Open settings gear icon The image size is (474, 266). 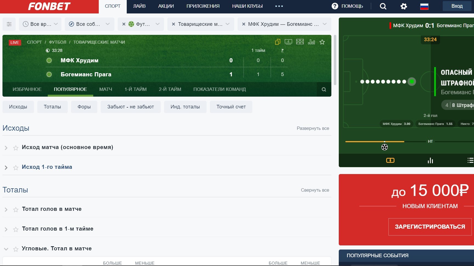click(x=404, y=6)
